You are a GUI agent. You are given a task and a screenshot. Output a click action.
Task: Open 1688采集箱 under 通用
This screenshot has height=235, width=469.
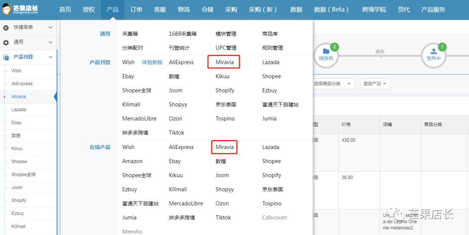(x=183, y=34)
